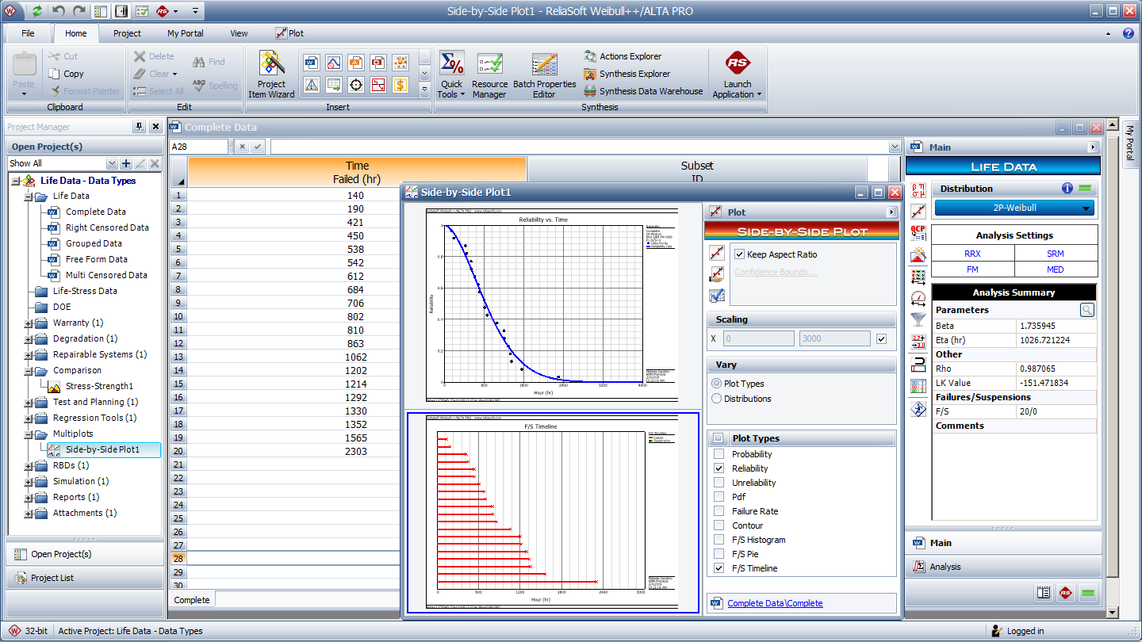
Task: Select Right Censored Data in project tree
Action: pyautogui.click(x=107, y=227)
